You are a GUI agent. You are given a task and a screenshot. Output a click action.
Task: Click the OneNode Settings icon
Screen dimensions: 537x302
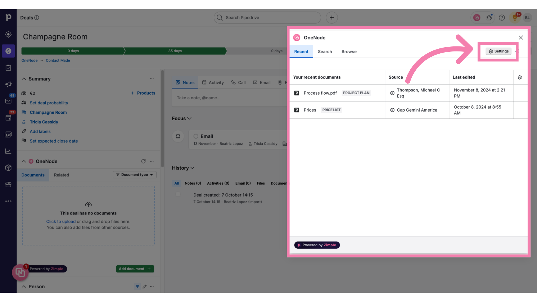pyautogui.click(x=498, y=51)
